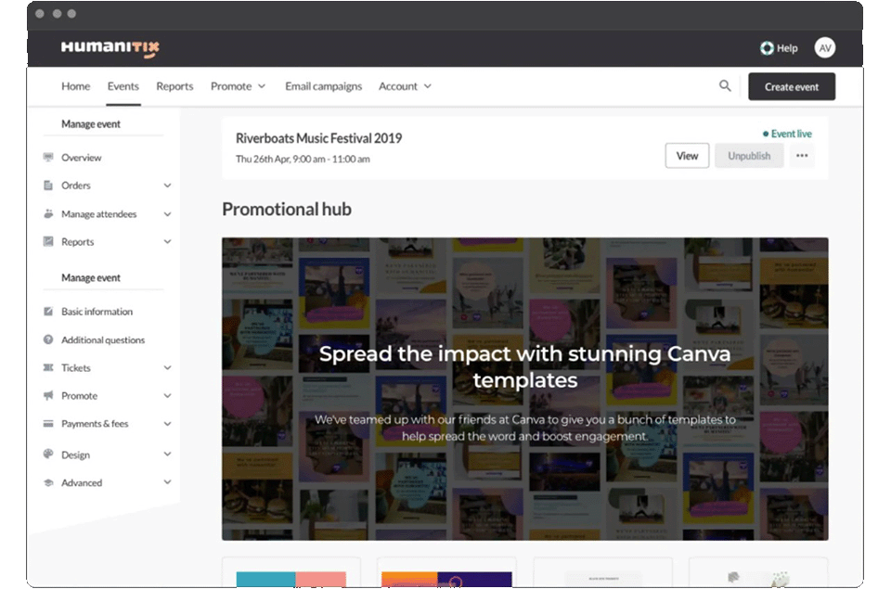
Task: Expand the Advanced sidebar section
Action: [x=167, y=482]
